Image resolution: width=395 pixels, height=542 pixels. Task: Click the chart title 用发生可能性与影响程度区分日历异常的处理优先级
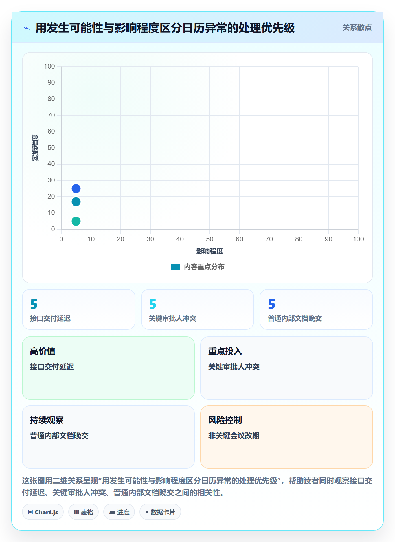(165, 28)
